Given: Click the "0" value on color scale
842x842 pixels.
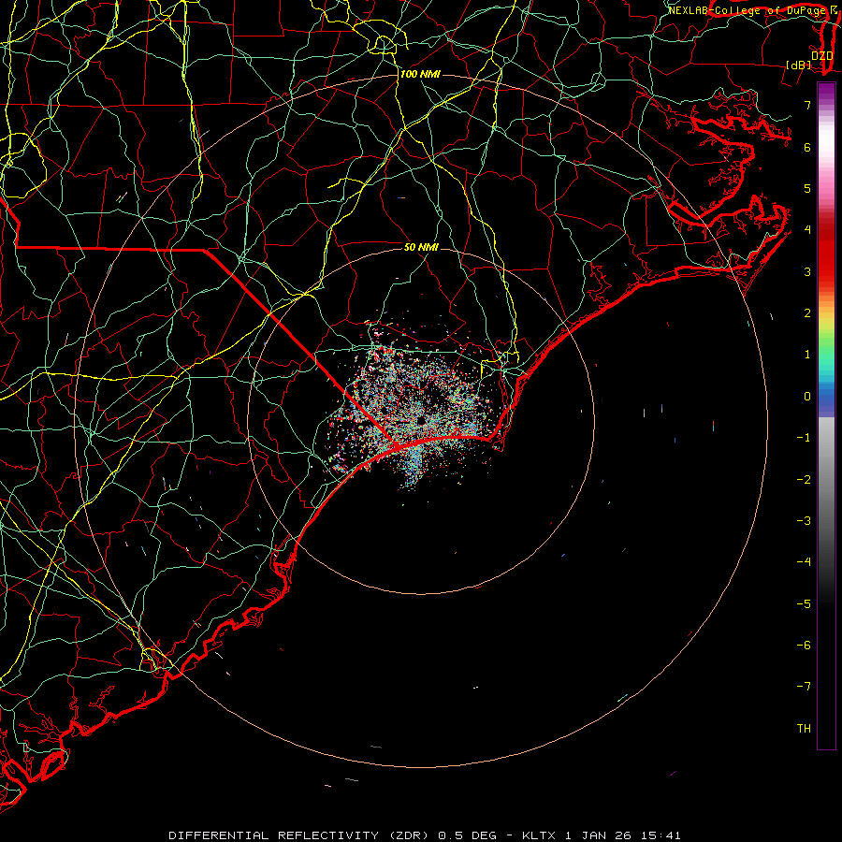Looking at the screenshot, I should pyautogui.click(x=807, y=397).
